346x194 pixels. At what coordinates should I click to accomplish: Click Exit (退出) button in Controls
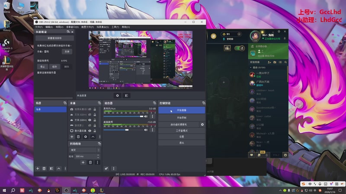(181, 143)
